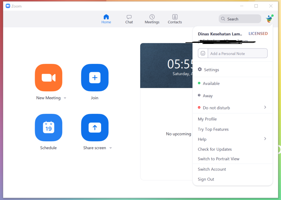Click the Add a Personal Note field
281x200 pixels.
pos(238,53)
